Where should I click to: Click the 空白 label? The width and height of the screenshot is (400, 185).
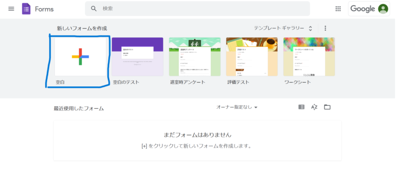click(x=60, y=82)
